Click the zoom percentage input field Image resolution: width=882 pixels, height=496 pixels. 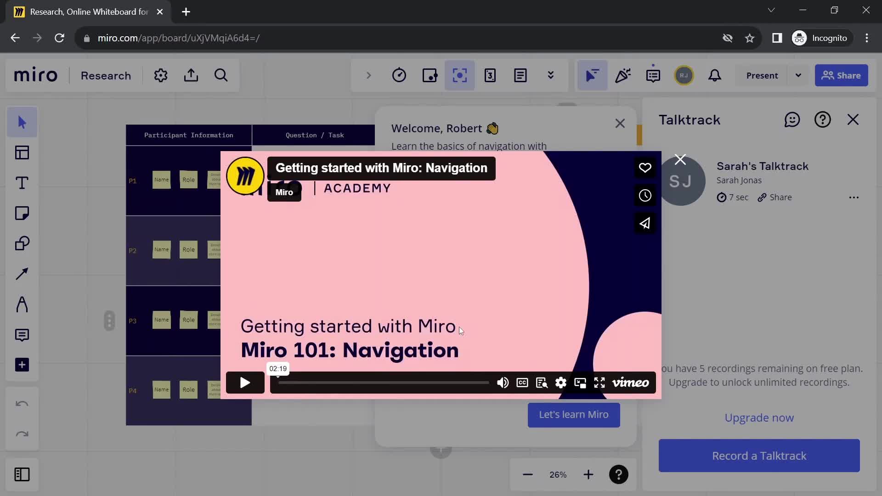(x=558, y=475)
